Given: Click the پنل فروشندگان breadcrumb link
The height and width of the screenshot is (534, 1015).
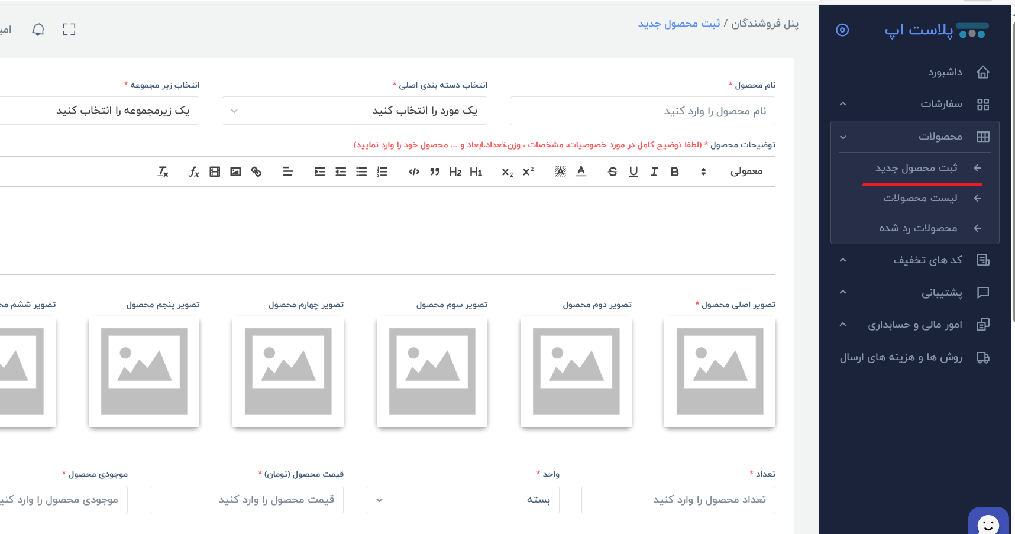Looking at the screenshot, I should tap(765, 24).
